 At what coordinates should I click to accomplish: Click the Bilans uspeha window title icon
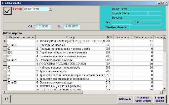[x=3, y=3]
